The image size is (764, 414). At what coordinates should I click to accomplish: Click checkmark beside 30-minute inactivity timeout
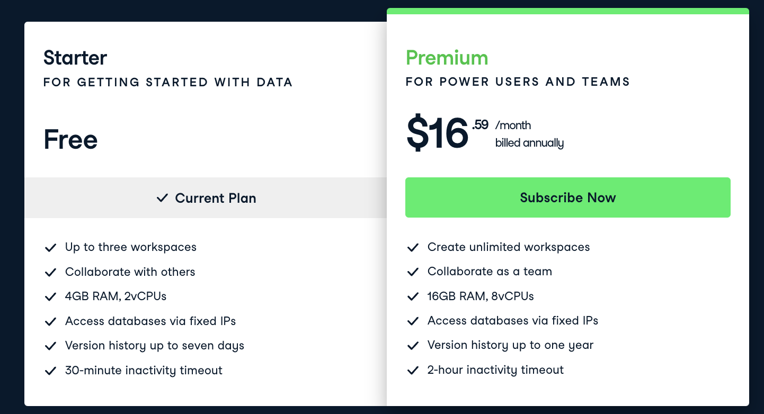coord(50,371)
